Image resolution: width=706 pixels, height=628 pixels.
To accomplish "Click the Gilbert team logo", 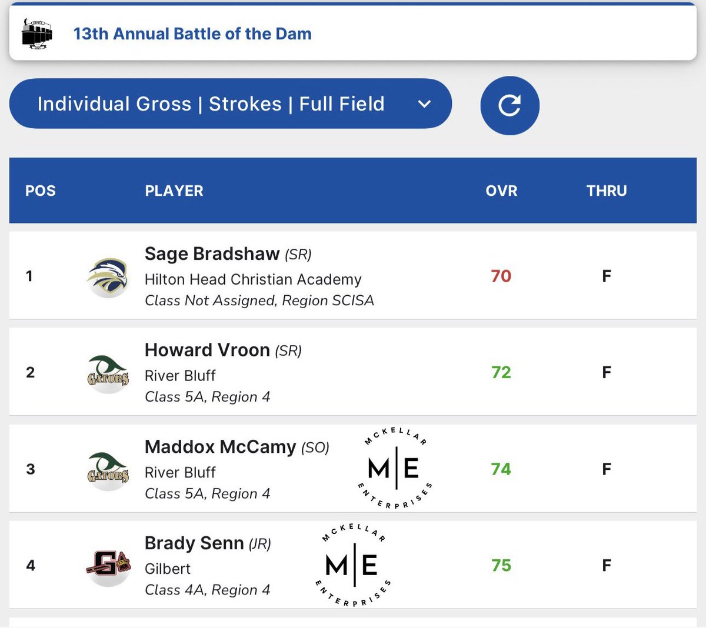I will coord(108,566).
